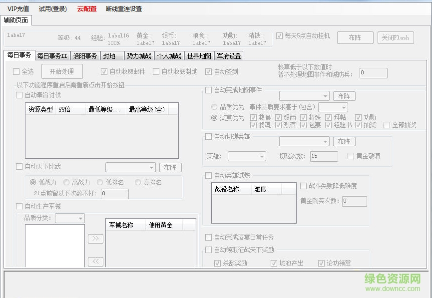Switch to the 洛阳事务 tab
432x298 pixels.
[85, 56]
